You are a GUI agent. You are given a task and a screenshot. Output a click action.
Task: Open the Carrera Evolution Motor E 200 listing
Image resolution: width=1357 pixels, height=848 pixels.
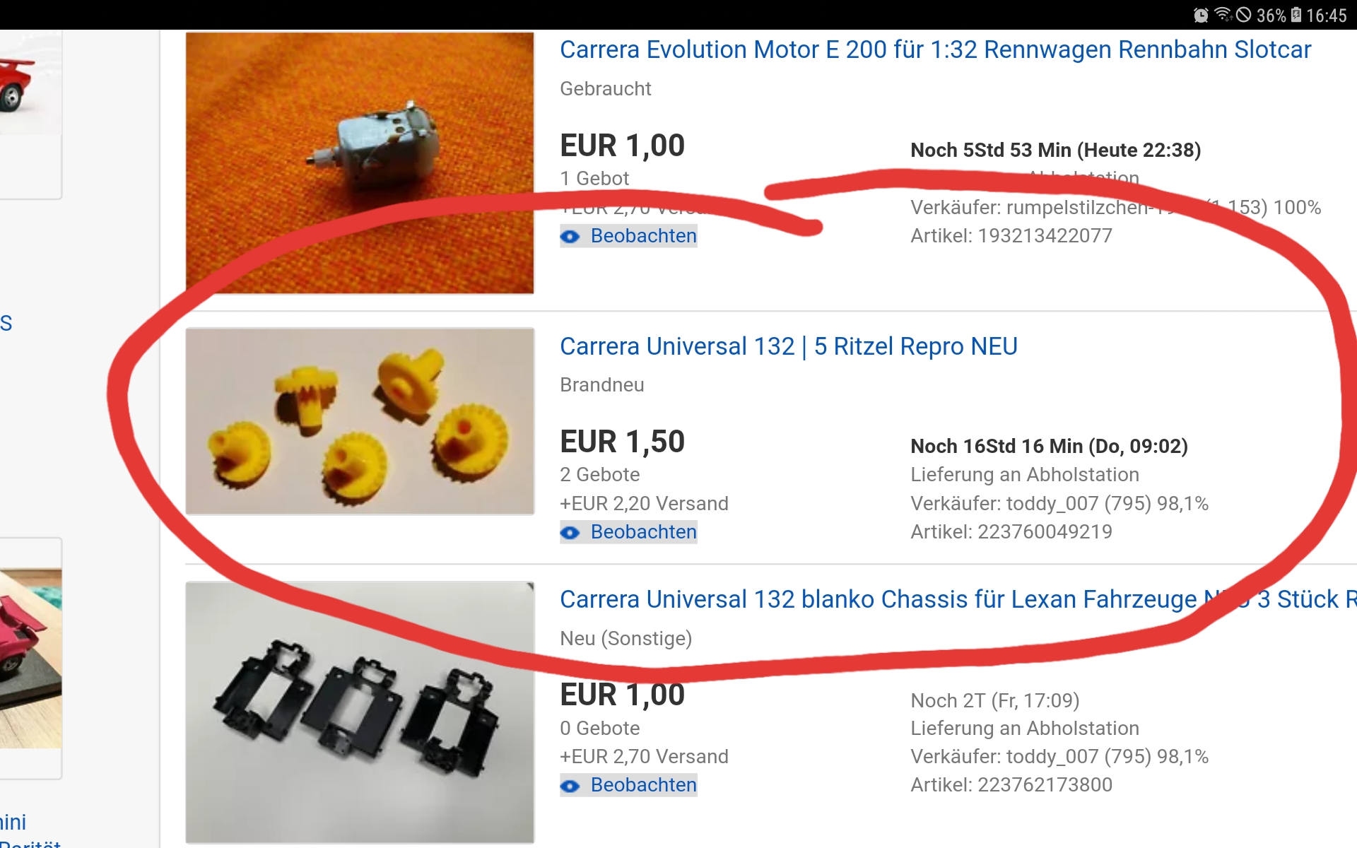point(935,50)
